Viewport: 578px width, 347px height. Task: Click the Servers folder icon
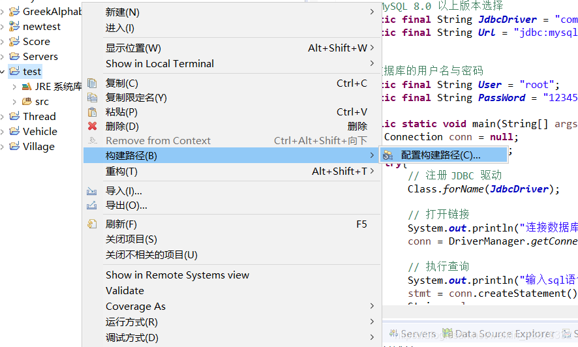(x=14, y=56)
